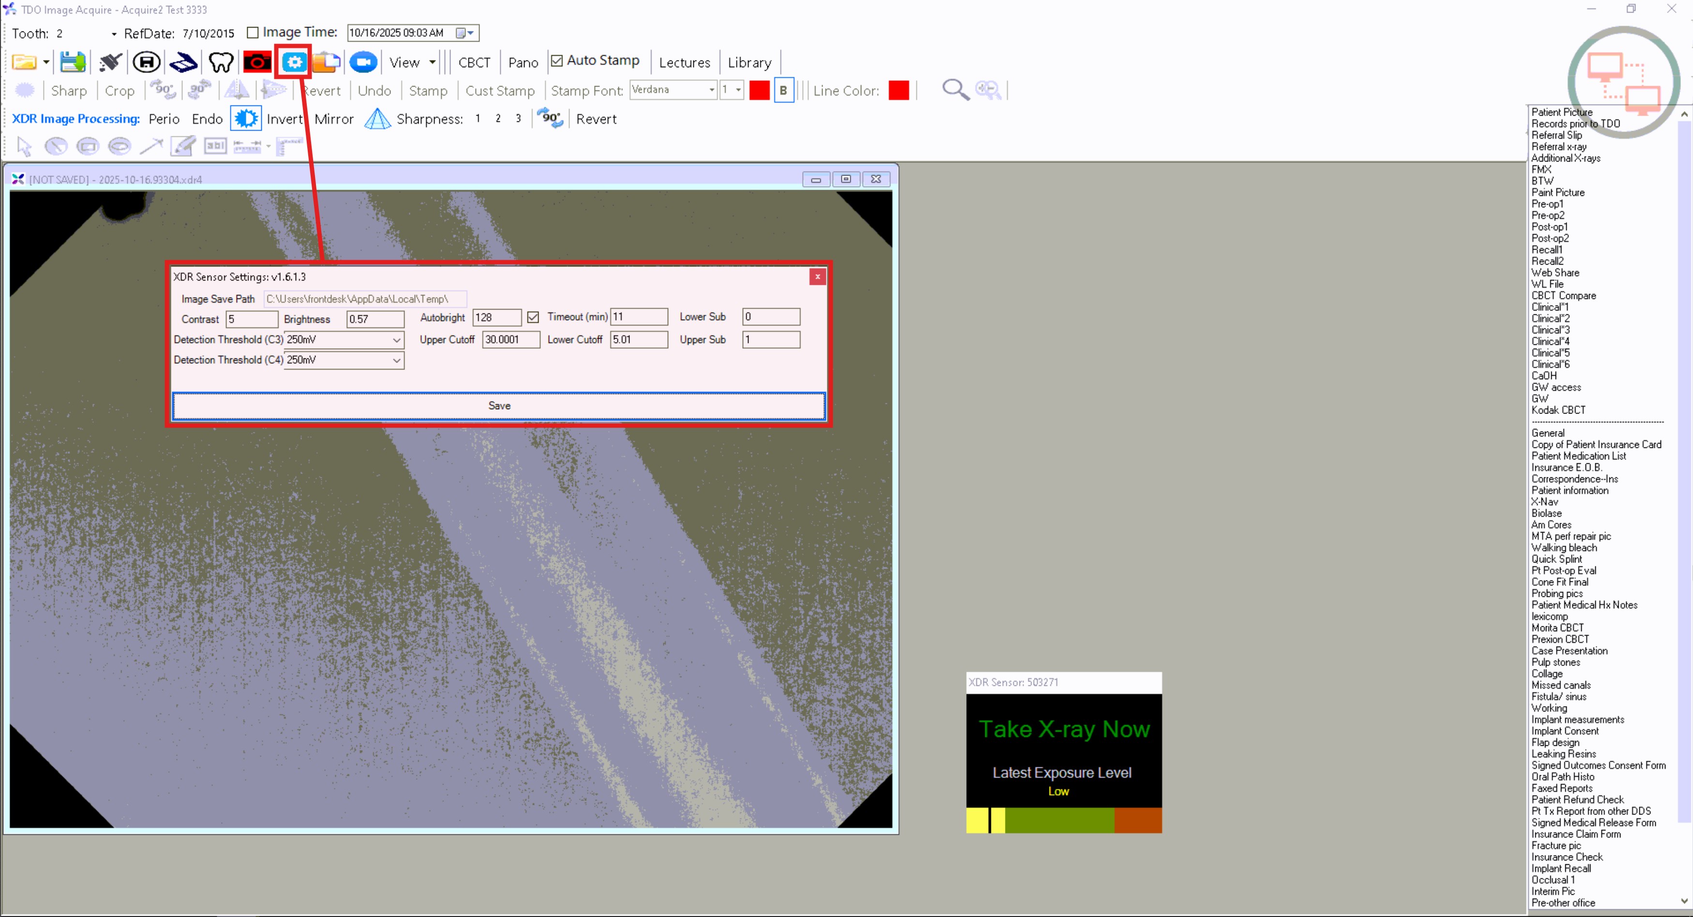Click the tooth chart icon
1693x917 pixels.
pos(221,62)
